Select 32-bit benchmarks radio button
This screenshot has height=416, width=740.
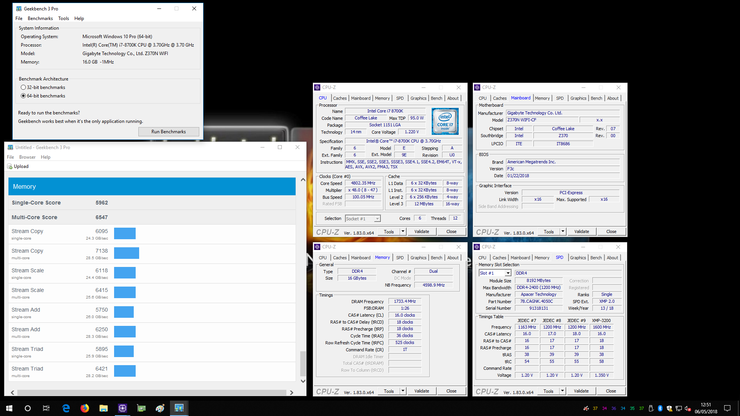point(24,87)
